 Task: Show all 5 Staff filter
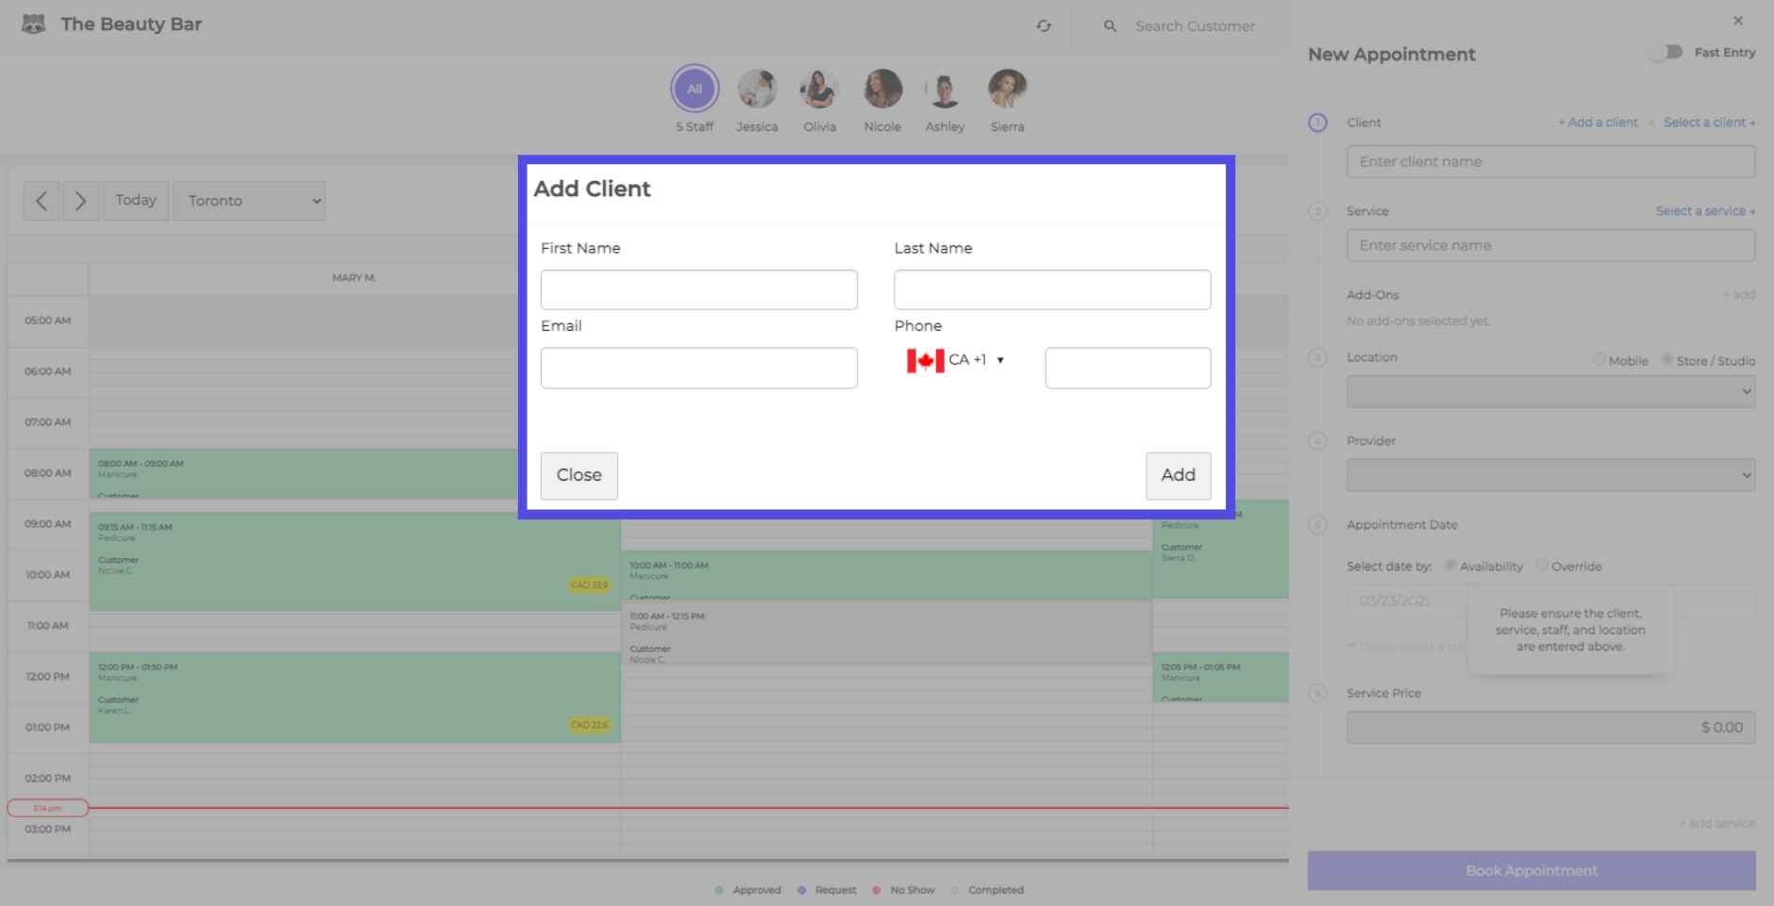pos(695,90)
